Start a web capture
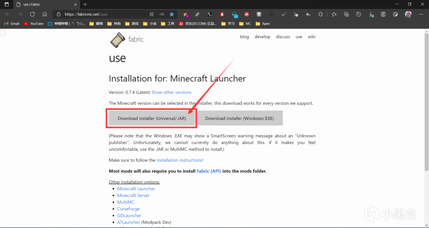This screenshot has height=228, width=429. (x=396, y=14)
